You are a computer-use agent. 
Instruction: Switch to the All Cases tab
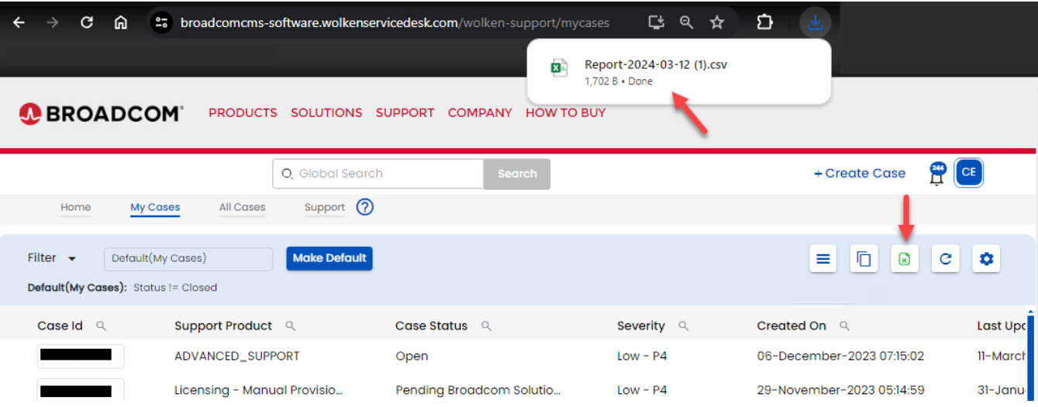242,207
